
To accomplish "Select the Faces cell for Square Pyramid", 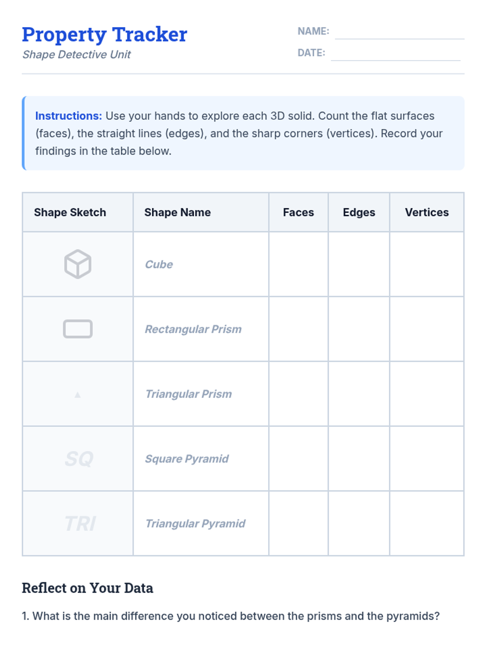I will click(x=298, y=458).
